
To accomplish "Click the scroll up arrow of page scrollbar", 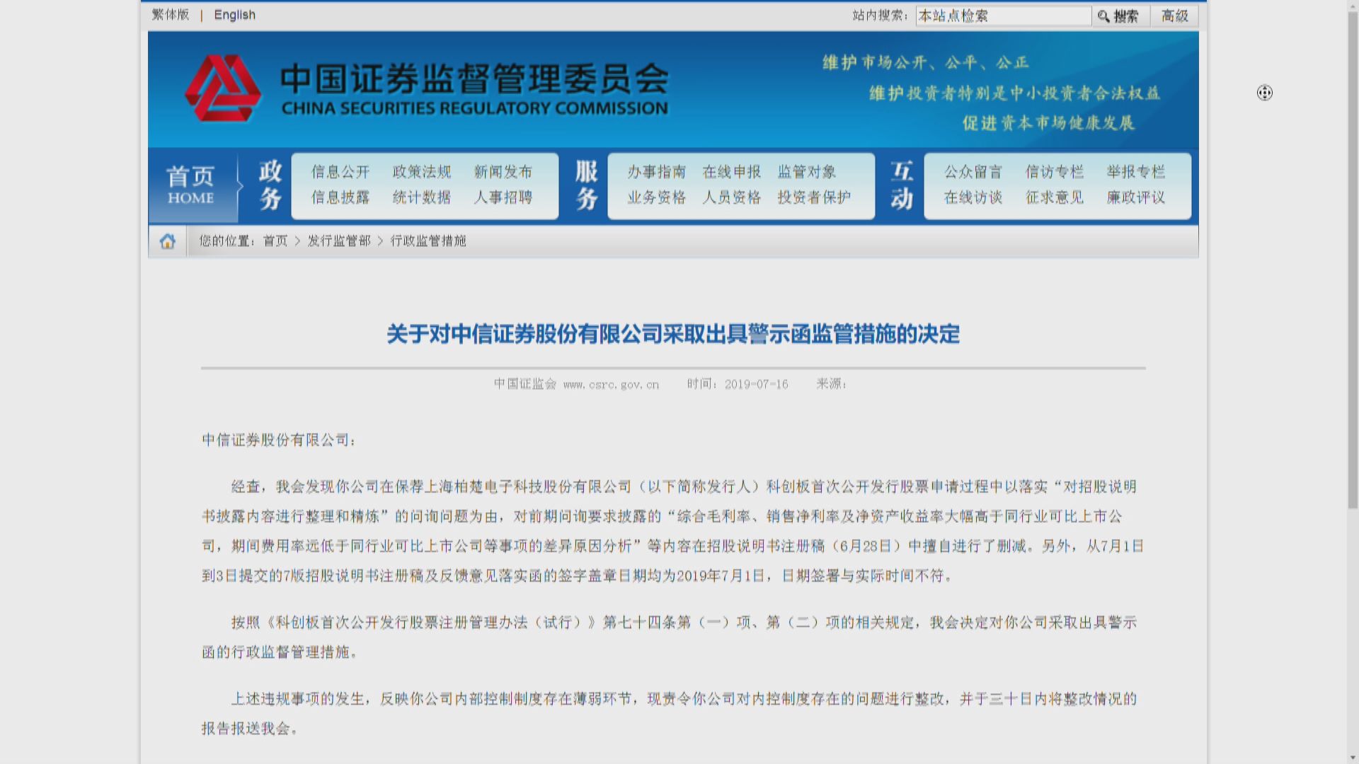I will click(x=1353, y=6).
